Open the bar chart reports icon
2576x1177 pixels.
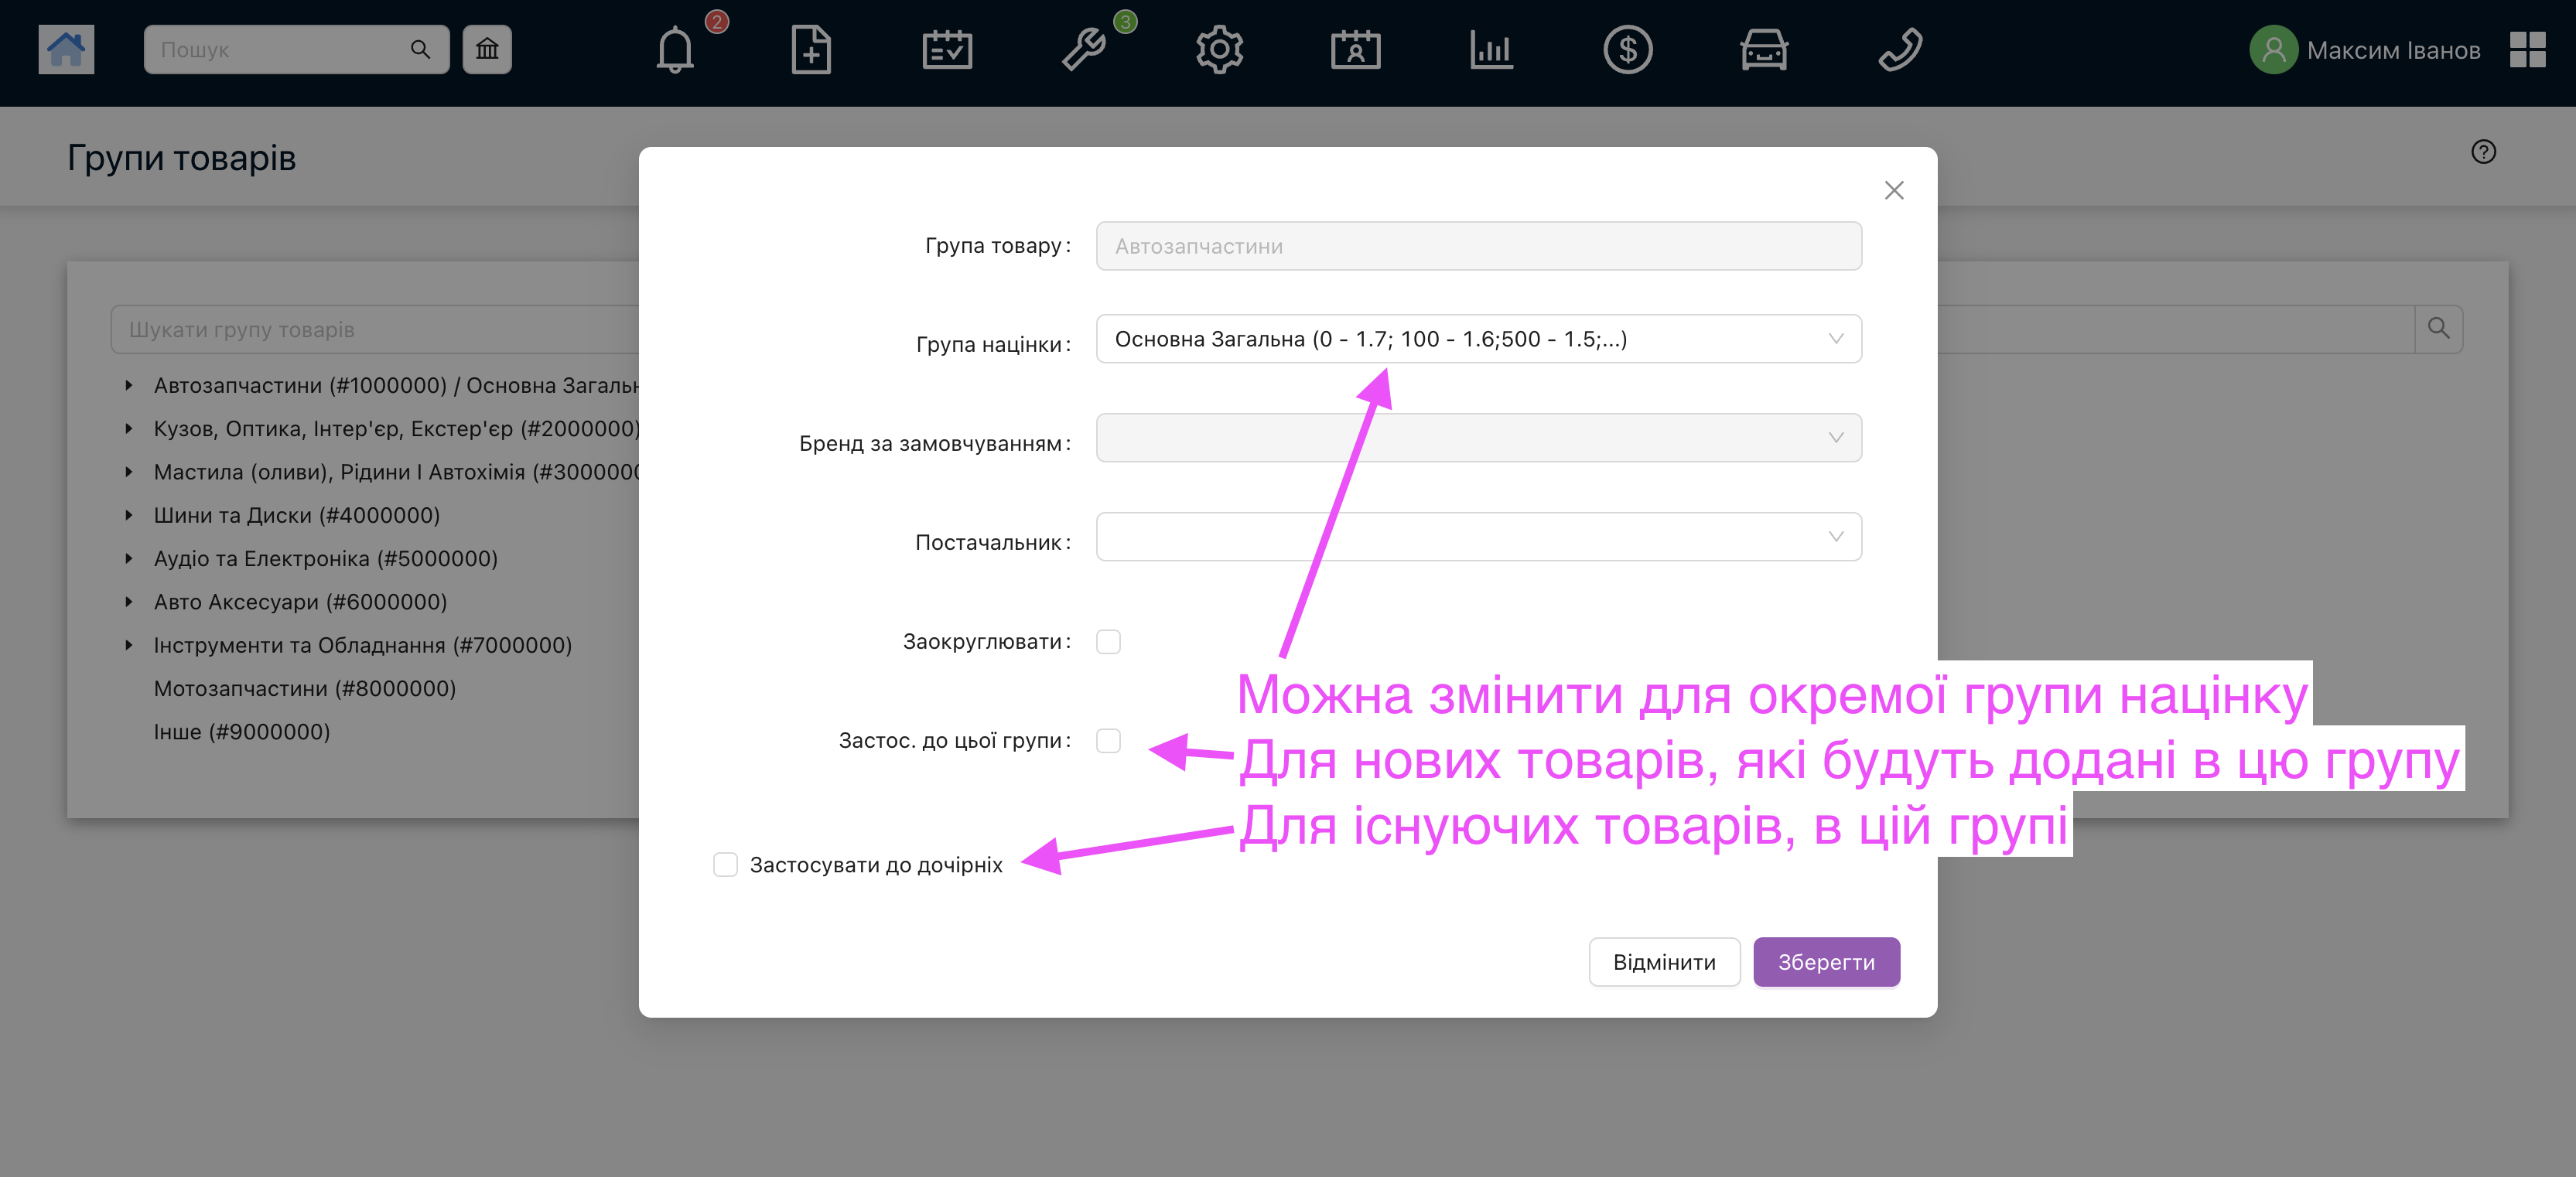pyautogui.click(x=1491, y=49)
